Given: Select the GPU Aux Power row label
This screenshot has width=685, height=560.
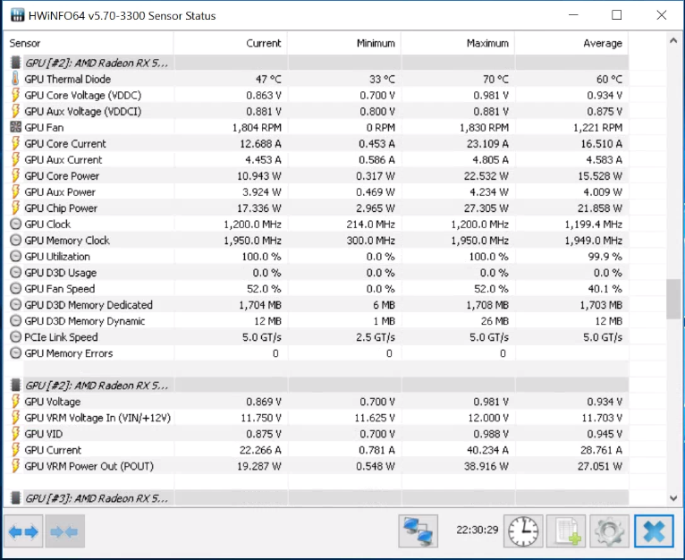Looking at the screenshot, I should click(x=60, y=192).
